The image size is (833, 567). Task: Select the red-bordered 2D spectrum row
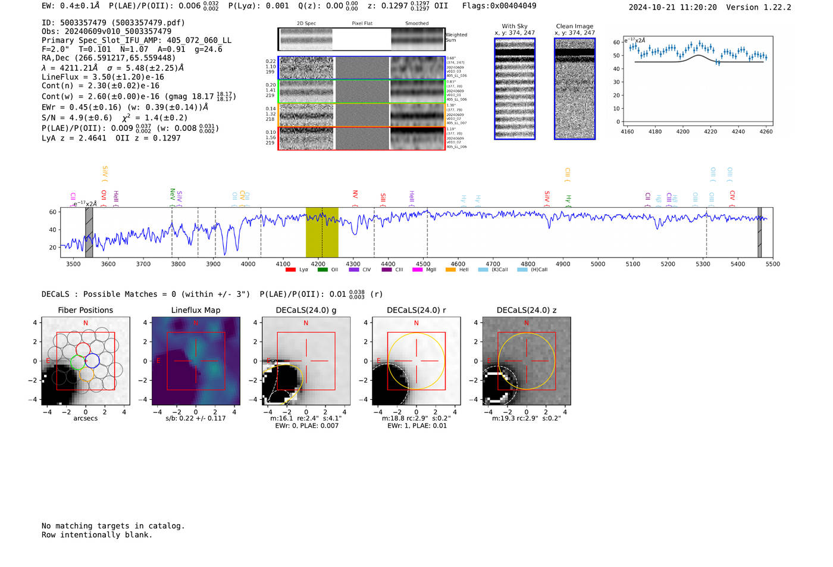[x=361, y=138]
